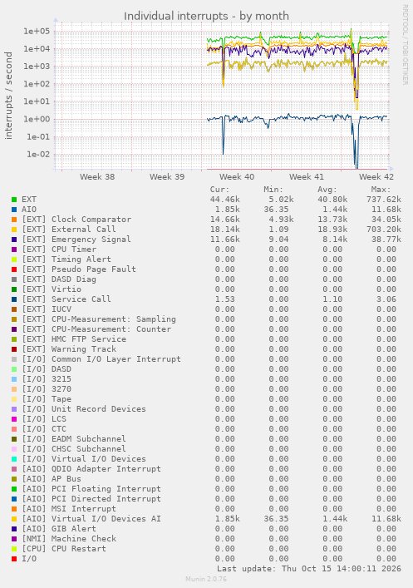
Task: Click the '[AIO] GIB Alert' legend label
Action: pyautogui.click(x=59, y=529)
